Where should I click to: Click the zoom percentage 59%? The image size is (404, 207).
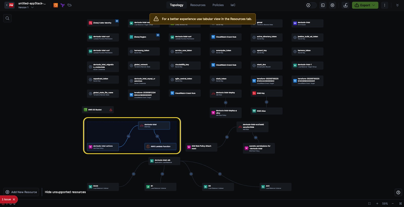click(x=385, y=203)
